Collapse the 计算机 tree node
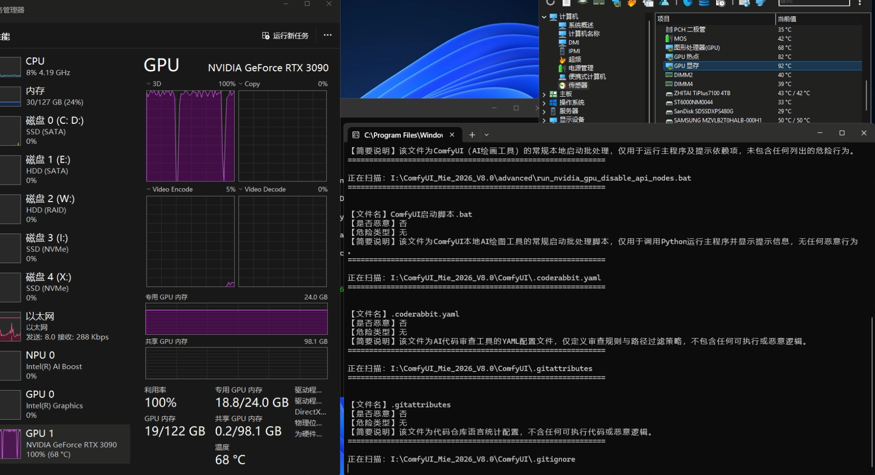This screenshot has width=875, height=475. pos(544,17)
